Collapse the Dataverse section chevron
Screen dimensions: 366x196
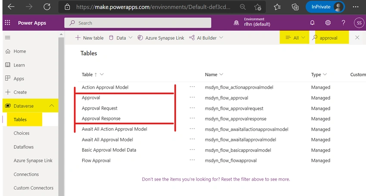(x=52, y=106)
